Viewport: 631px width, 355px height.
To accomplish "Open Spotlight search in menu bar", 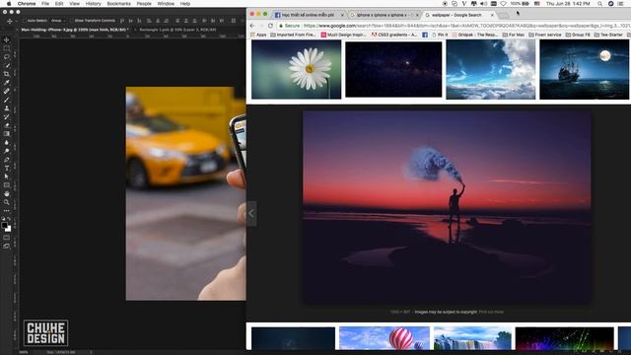I will click(x=599, y=4).
